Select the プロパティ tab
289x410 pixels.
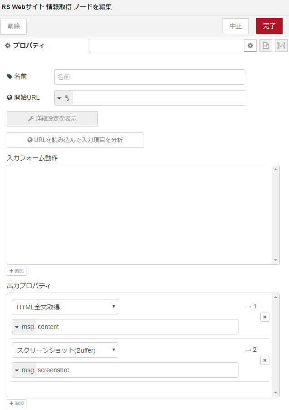[x=45, y=46]
